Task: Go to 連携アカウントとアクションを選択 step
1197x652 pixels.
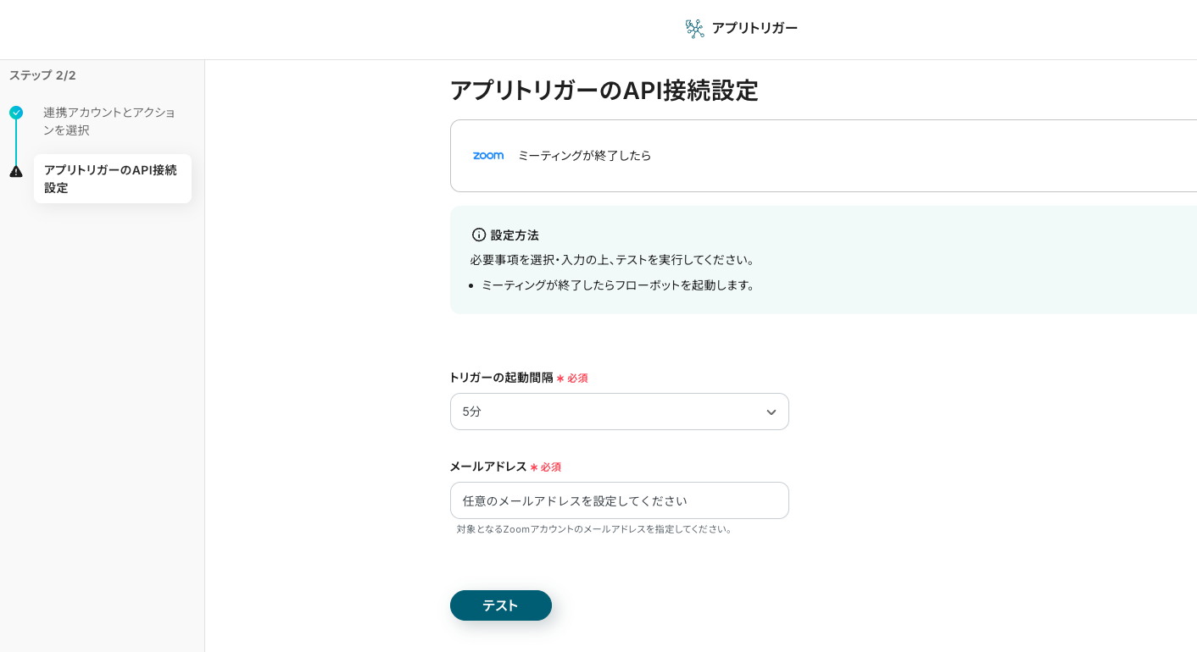Action: click(109, 121)
